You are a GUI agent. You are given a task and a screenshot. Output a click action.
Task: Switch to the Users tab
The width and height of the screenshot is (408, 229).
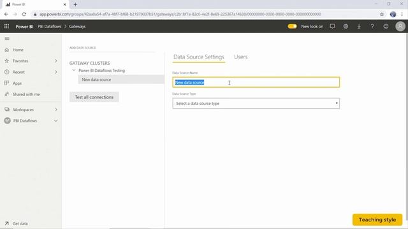coord(241,57)
